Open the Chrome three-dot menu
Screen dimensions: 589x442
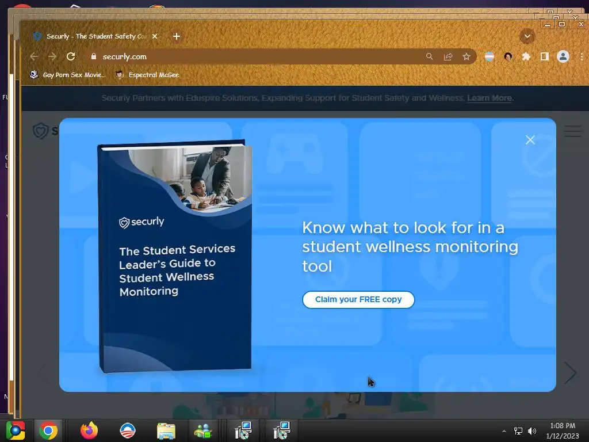click(x=582, y=57)
